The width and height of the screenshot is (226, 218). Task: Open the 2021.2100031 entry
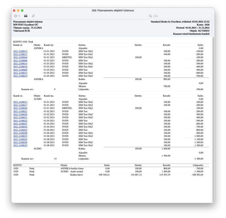tap(20, 117)
